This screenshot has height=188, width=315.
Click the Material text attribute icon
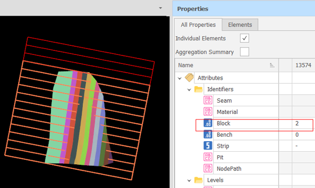tap(208, 112)
